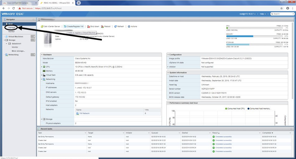The height and width of the screenshot is (159, 296).
Task: Sort Recent tasks by Initiator column
Action: click(x=129, y=133)
